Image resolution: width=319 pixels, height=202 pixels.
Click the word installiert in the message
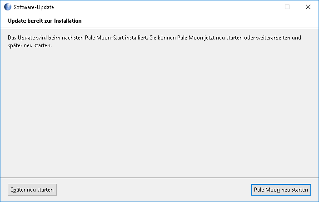pyautogui.click(x=136, y=38)
